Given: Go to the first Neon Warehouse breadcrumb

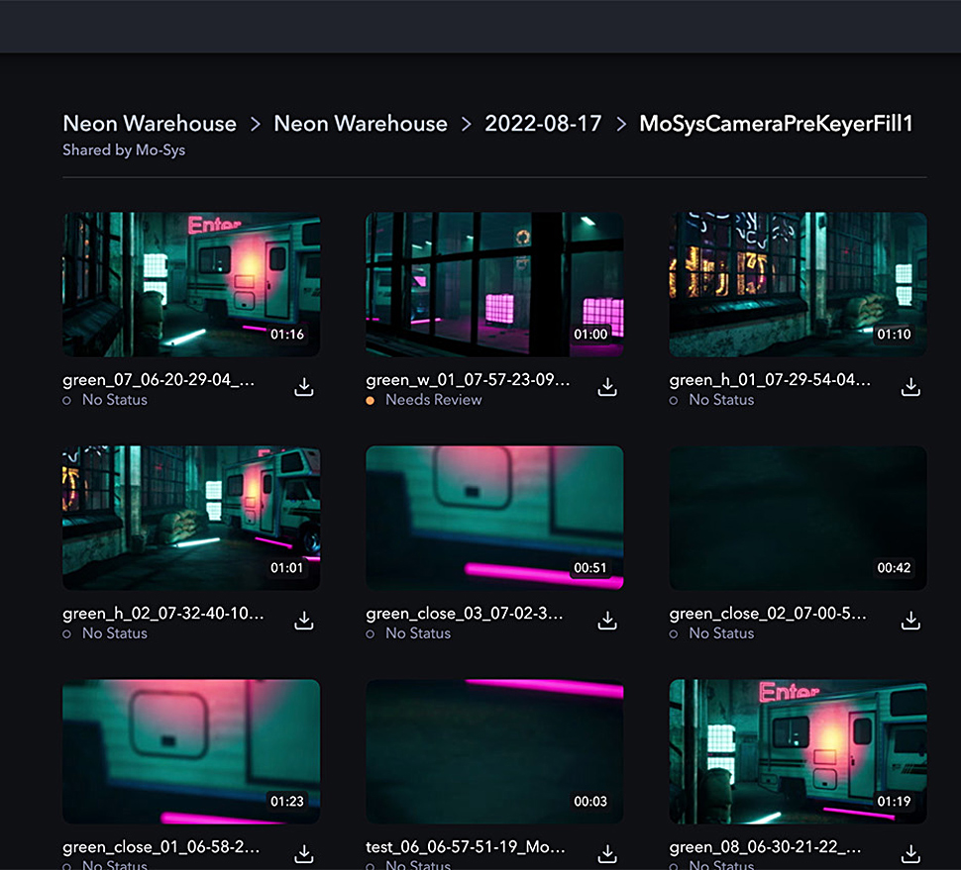Looking at the screenshot, I should 150,124.
